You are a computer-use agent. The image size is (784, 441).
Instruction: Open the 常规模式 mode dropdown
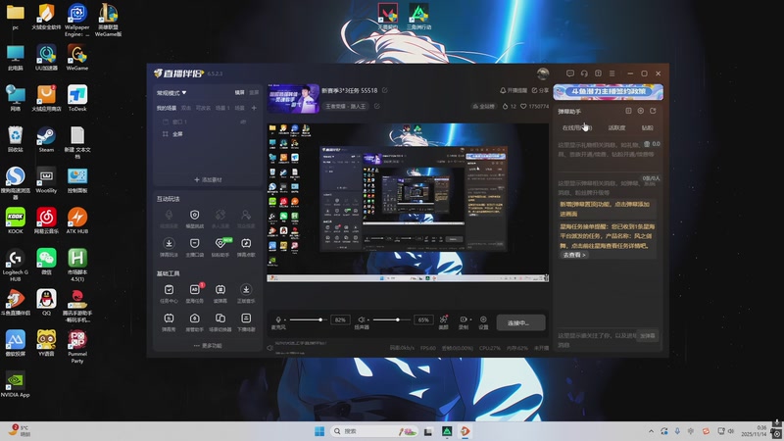pyautogui.click(x=171, y=93)
